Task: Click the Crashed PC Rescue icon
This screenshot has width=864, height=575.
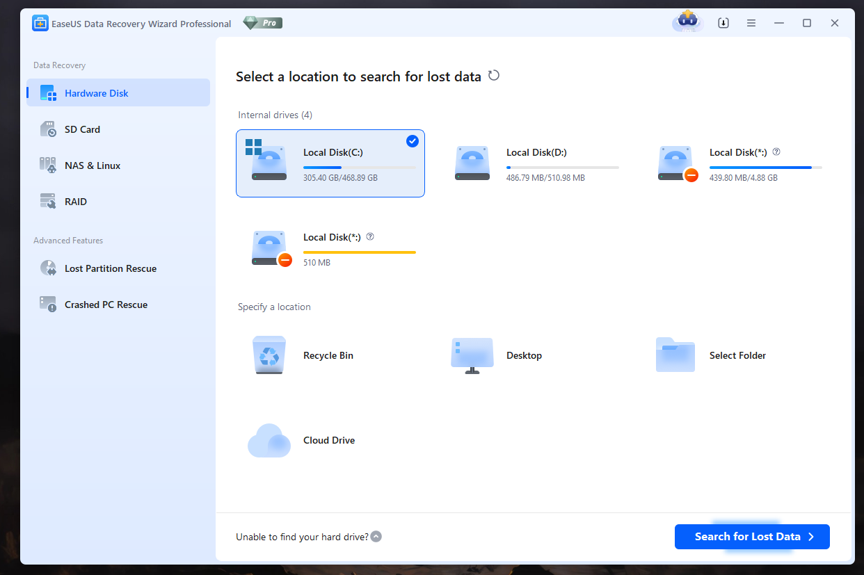Action: (x=48, y=305)
